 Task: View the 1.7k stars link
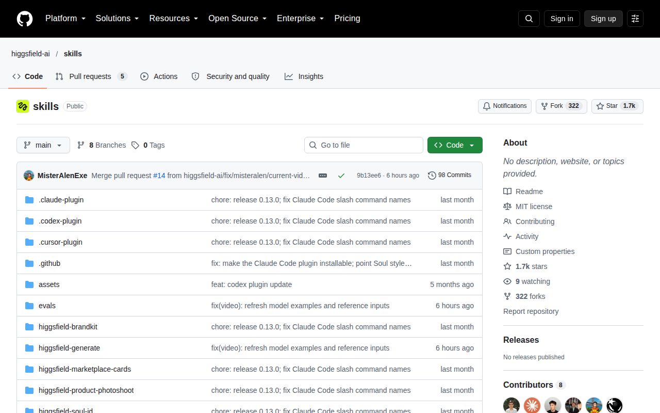(x=525, y=266)
